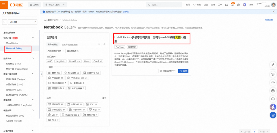The image size is (277, 133).
Task: Click the customer service headset icon
Action: point(273,99)
